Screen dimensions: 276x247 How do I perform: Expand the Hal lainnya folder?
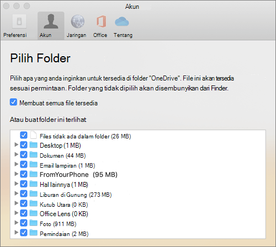click(17, 184)
